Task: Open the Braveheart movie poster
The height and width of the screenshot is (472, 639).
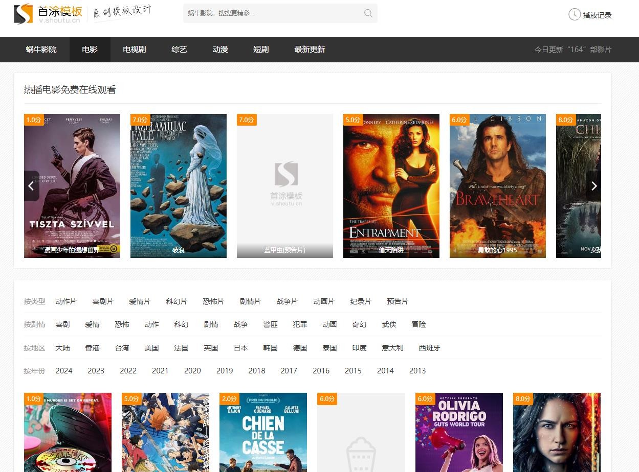Action: tap(497, 185)
